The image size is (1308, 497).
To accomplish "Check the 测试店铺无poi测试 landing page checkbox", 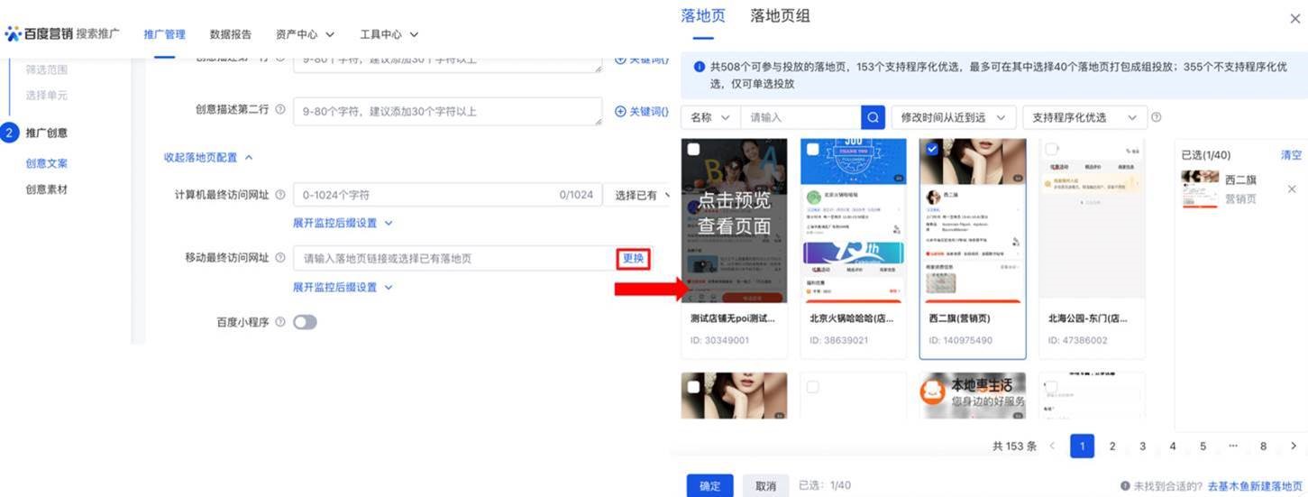I will (x=693, y=150).
